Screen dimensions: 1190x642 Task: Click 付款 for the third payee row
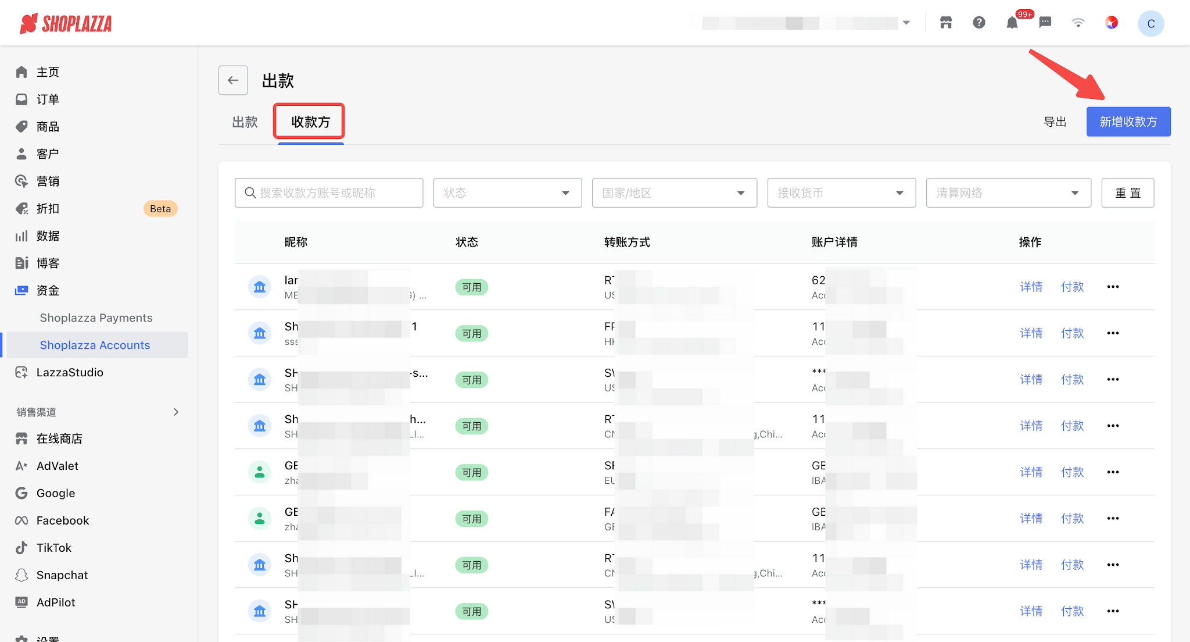[1073, 379]
